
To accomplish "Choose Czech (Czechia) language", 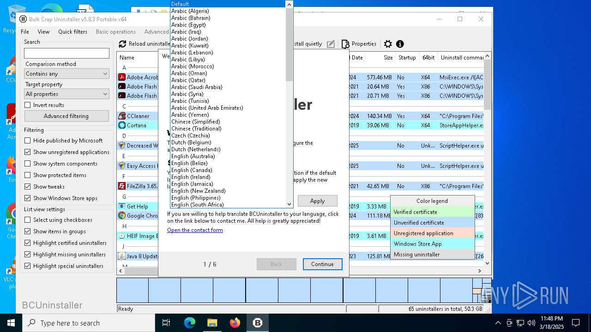I will (228, 136).
